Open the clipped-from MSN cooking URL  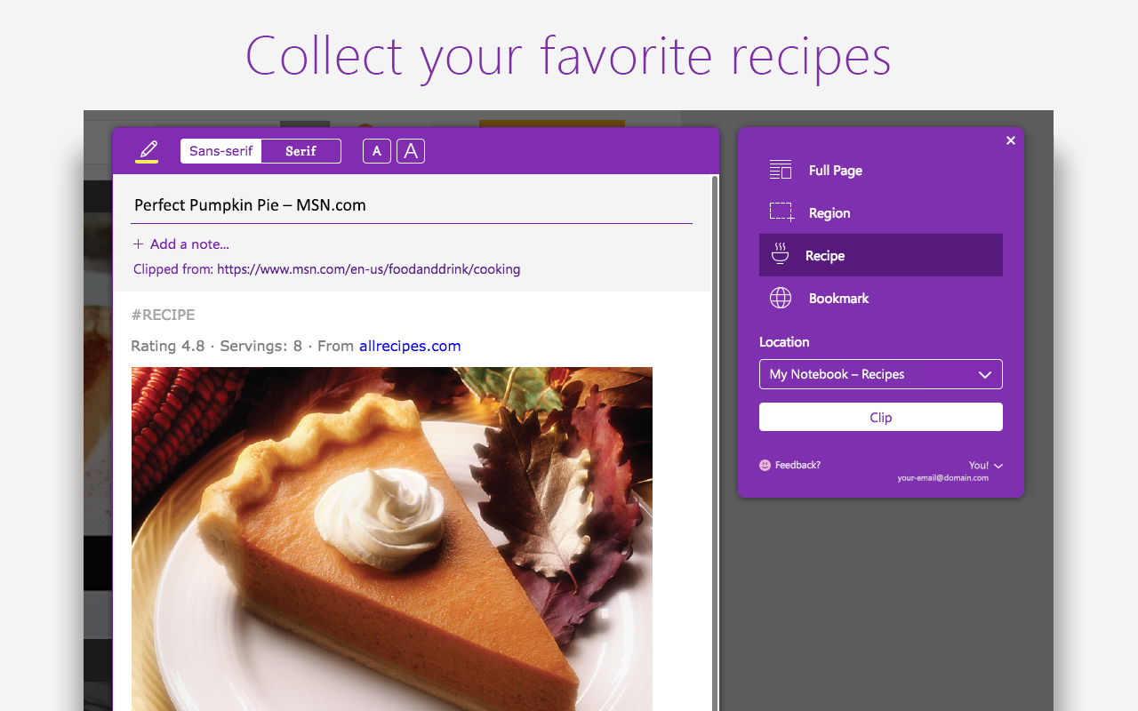tap(369, 268)
